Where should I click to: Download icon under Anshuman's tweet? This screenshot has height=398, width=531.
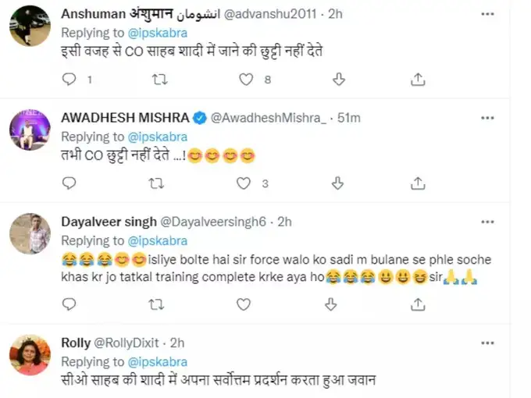[338, 79]
